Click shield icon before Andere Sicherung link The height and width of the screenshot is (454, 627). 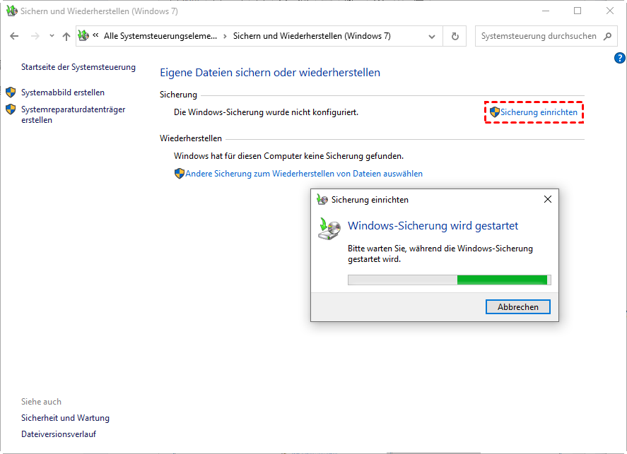tap(180, 174)
